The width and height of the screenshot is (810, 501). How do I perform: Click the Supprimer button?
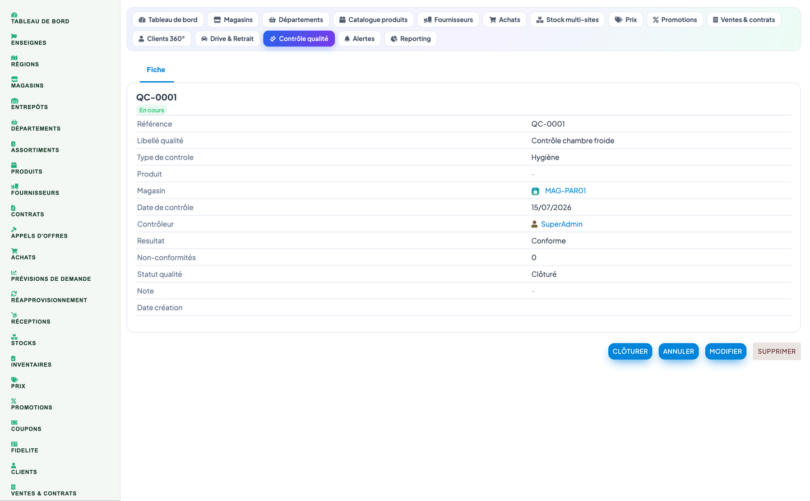coord(776,351)
